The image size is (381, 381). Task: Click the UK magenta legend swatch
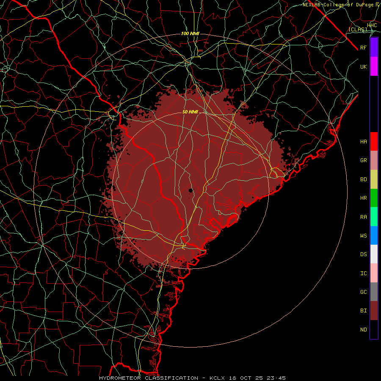pos(374,66)
